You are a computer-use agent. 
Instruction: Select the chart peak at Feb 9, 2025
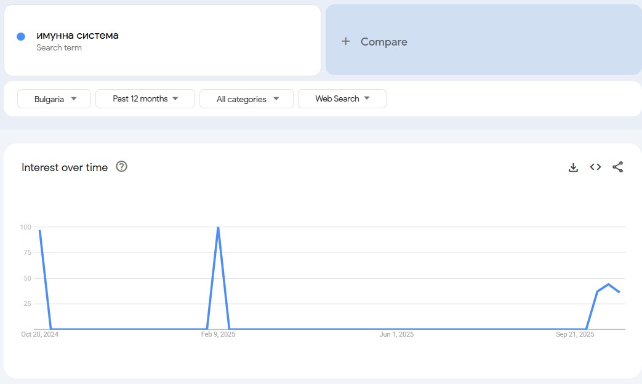click(x=218, y=228)
